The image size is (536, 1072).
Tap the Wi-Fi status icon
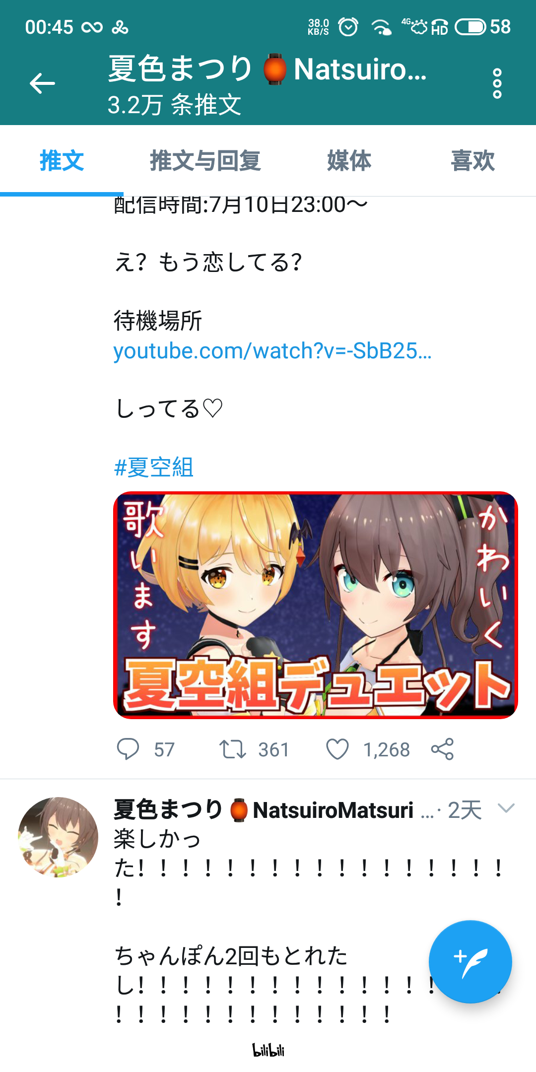tap(381, 27)
